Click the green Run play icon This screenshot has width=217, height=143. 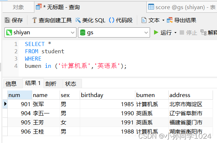pos(156,32)
